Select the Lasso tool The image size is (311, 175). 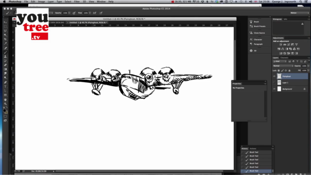click(x=5, y=31)
